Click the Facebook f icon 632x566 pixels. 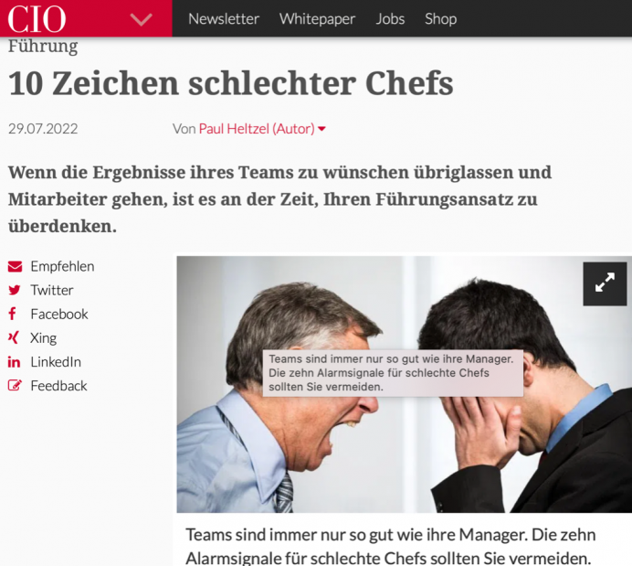(13, 314)
